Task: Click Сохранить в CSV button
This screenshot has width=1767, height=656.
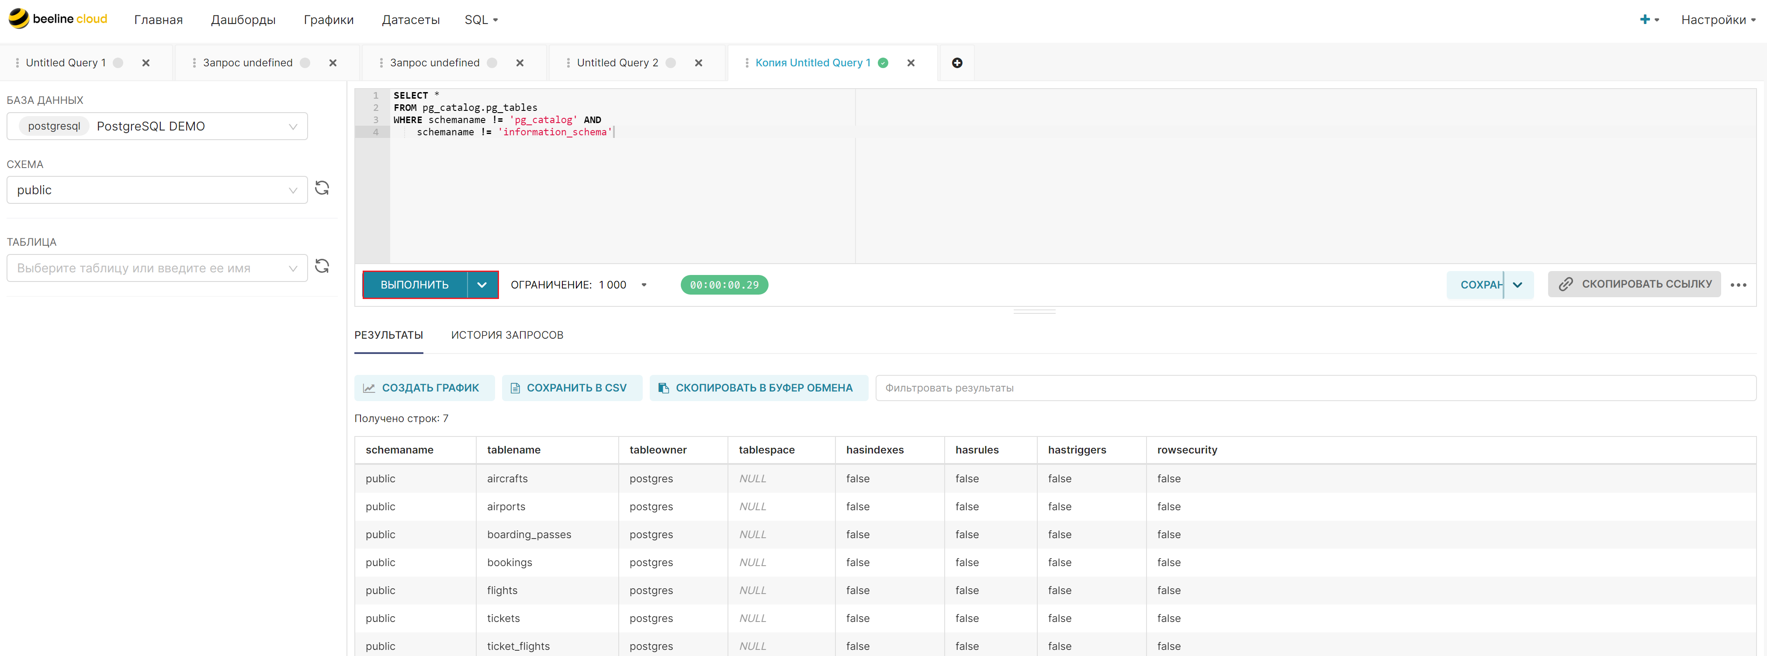Action: [x=572, y=388]
